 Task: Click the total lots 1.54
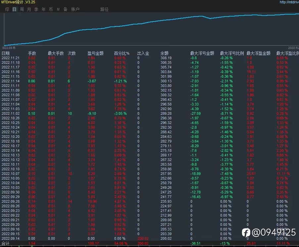(32, 243)
